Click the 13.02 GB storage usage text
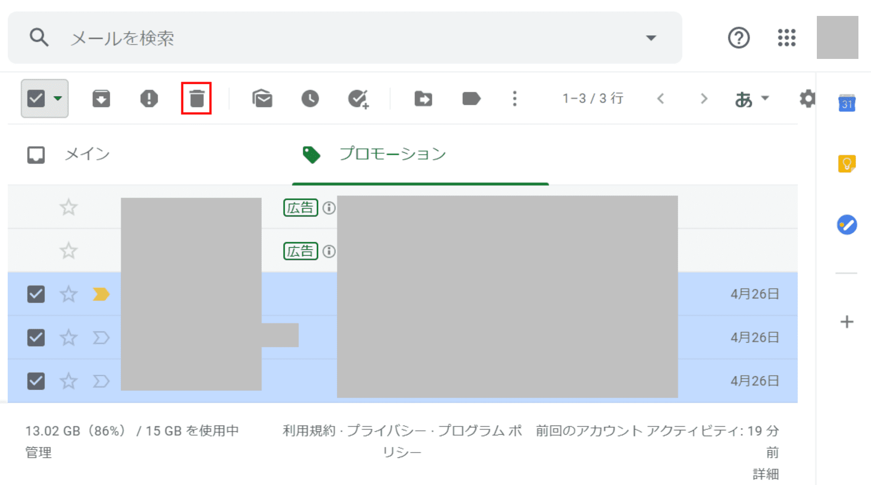The width and height of the screenshot is (871, 485). pyautogui.click(x=132, y=431)
